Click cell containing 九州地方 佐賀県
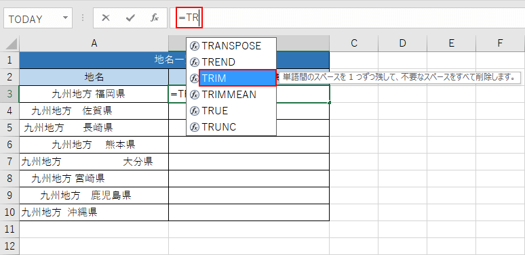Image resolution: width=525 pixels, height=255 pixels. click(x=94, y=111)
